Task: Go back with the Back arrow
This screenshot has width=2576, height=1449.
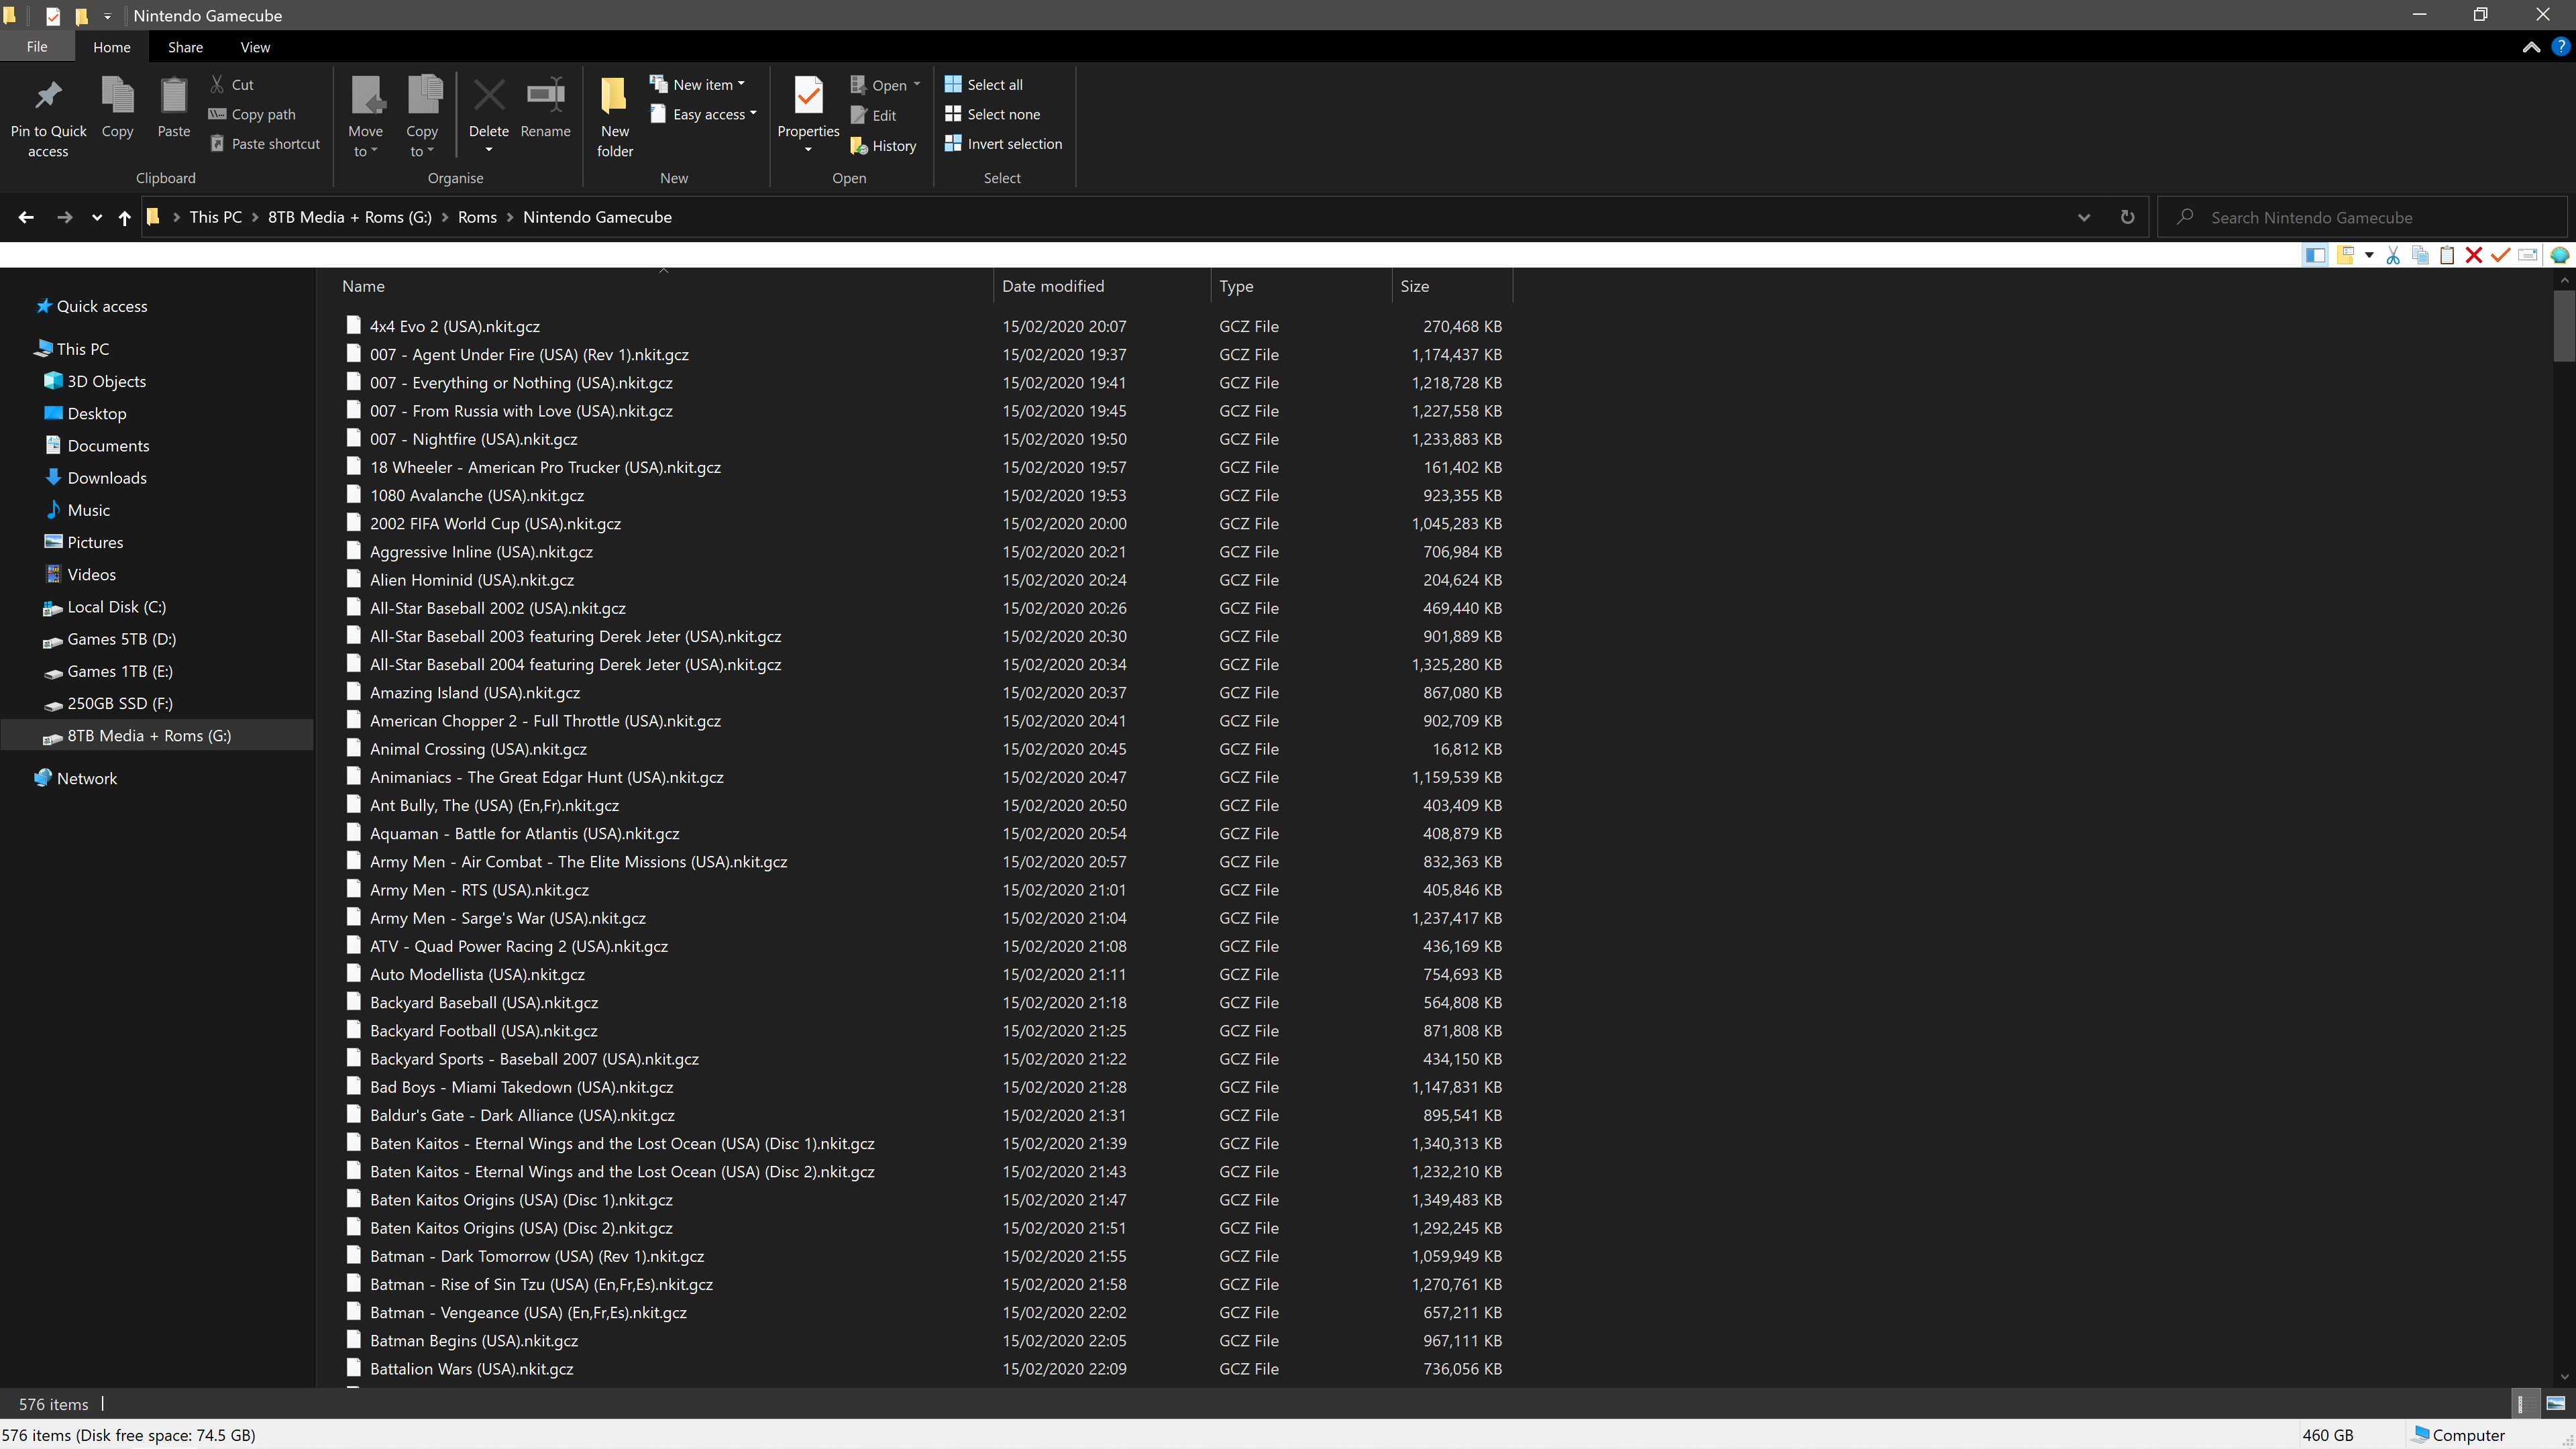Action: point(26,217)
